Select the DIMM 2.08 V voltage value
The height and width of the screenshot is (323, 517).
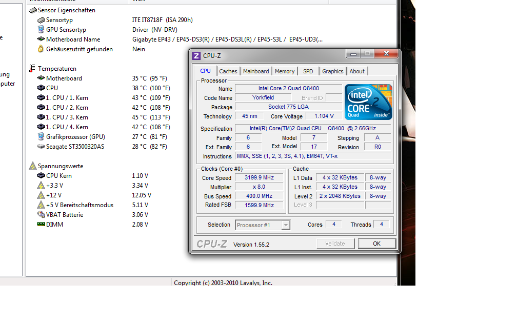(x=140, y=224)
